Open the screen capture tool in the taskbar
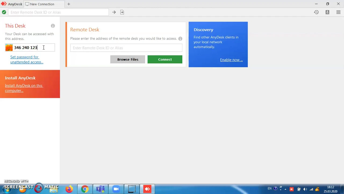The width and height of the screenshot is (344, 194). 132,189
